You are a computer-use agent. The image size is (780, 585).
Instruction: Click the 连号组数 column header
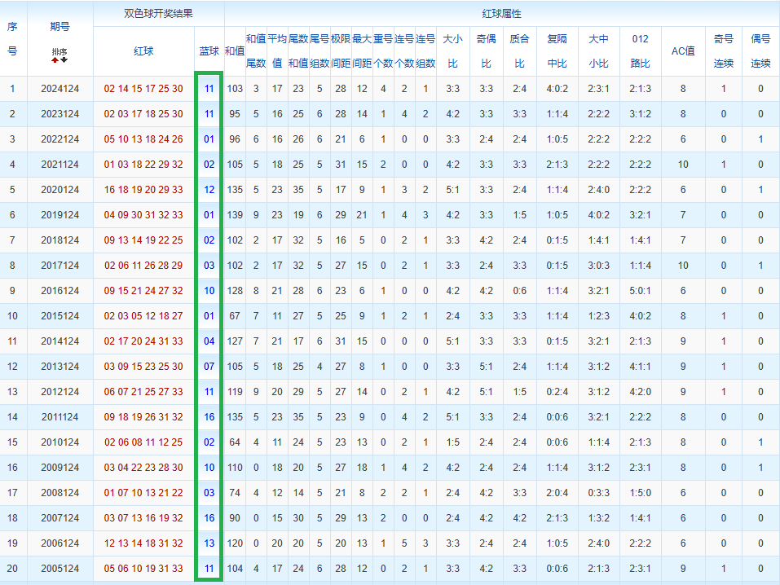pyautogui.click(x=425, y=51)
